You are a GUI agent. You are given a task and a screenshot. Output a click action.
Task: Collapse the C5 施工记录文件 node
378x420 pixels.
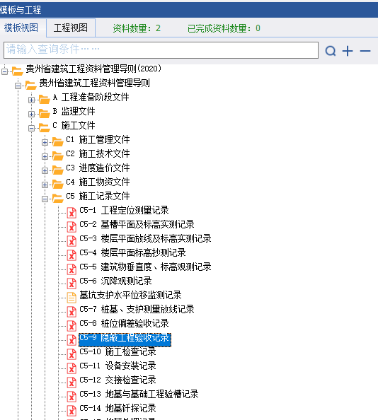(x=45, y=199)
